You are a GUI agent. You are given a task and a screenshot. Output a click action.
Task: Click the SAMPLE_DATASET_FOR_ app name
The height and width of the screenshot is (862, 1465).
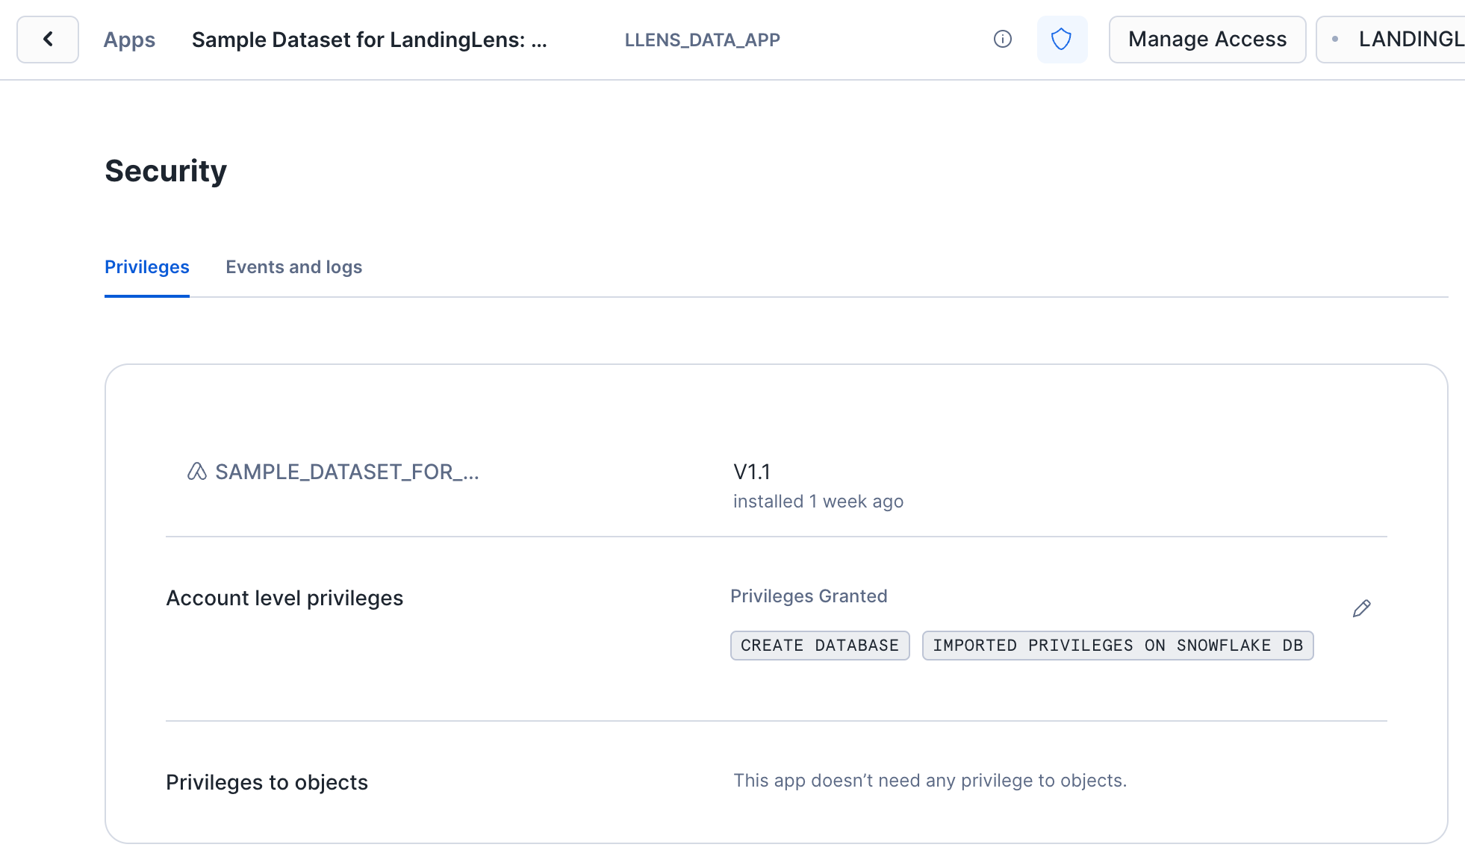click(x=346, y=472)
